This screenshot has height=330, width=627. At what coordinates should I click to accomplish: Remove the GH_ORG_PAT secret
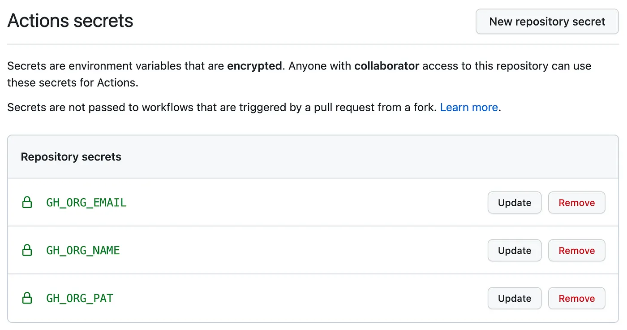[x=576, y=298]
